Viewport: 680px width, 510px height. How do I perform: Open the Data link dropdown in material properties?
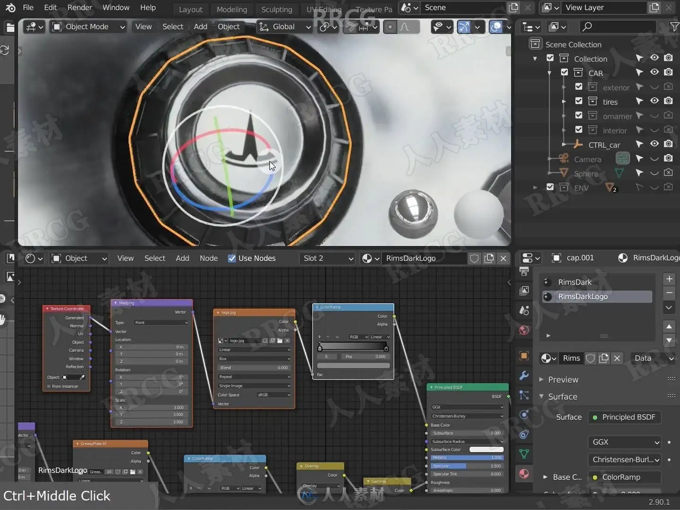[655, 358]
